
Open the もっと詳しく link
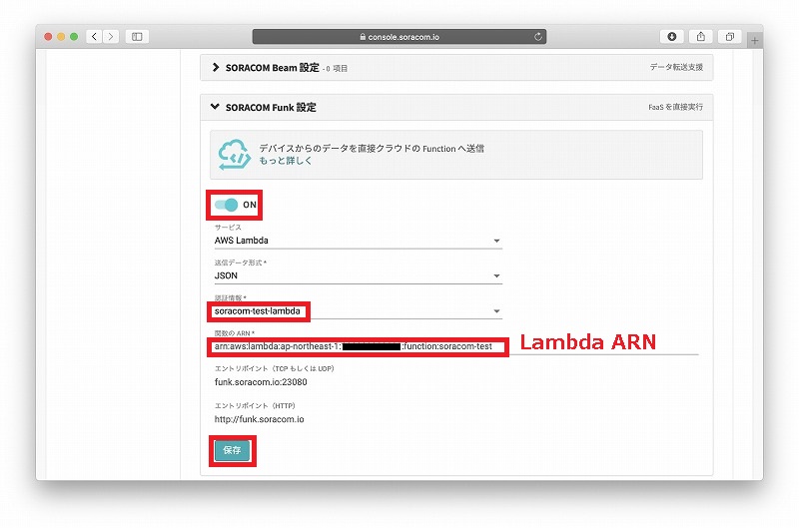click(x=286, y=161)
